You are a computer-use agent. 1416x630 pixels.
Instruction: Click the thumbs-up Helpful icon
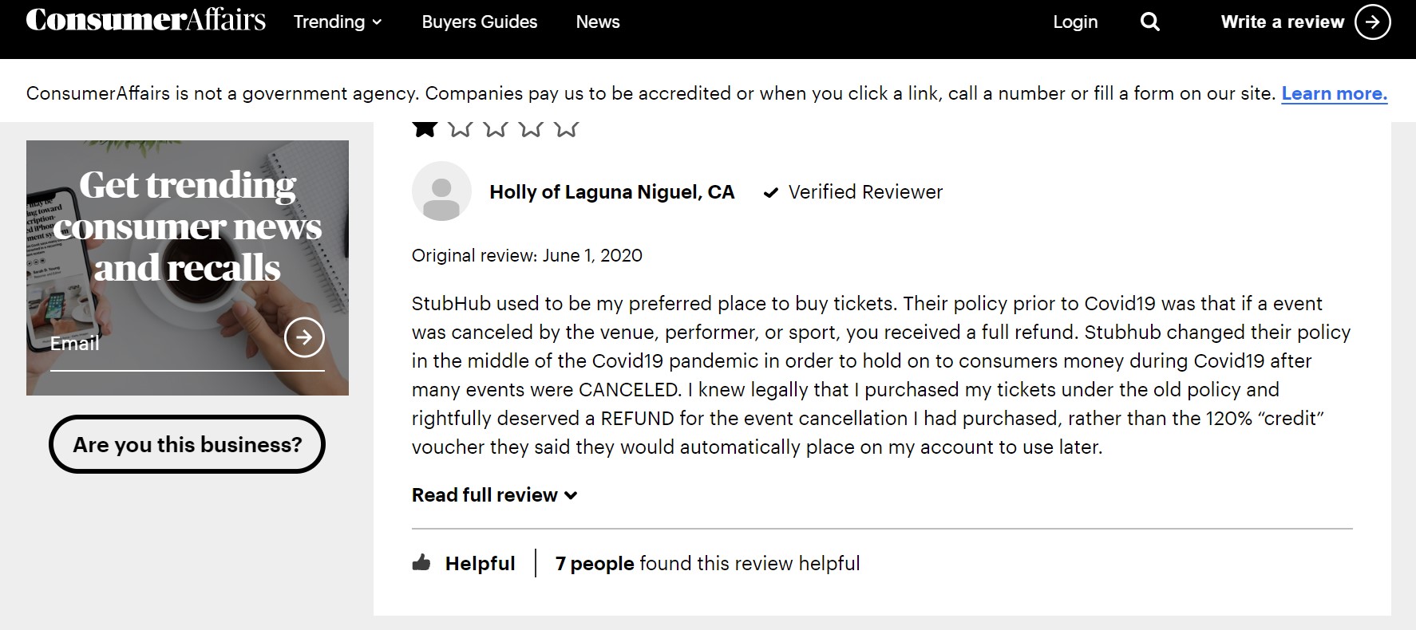pyautogui.click(x=421, y=563)
